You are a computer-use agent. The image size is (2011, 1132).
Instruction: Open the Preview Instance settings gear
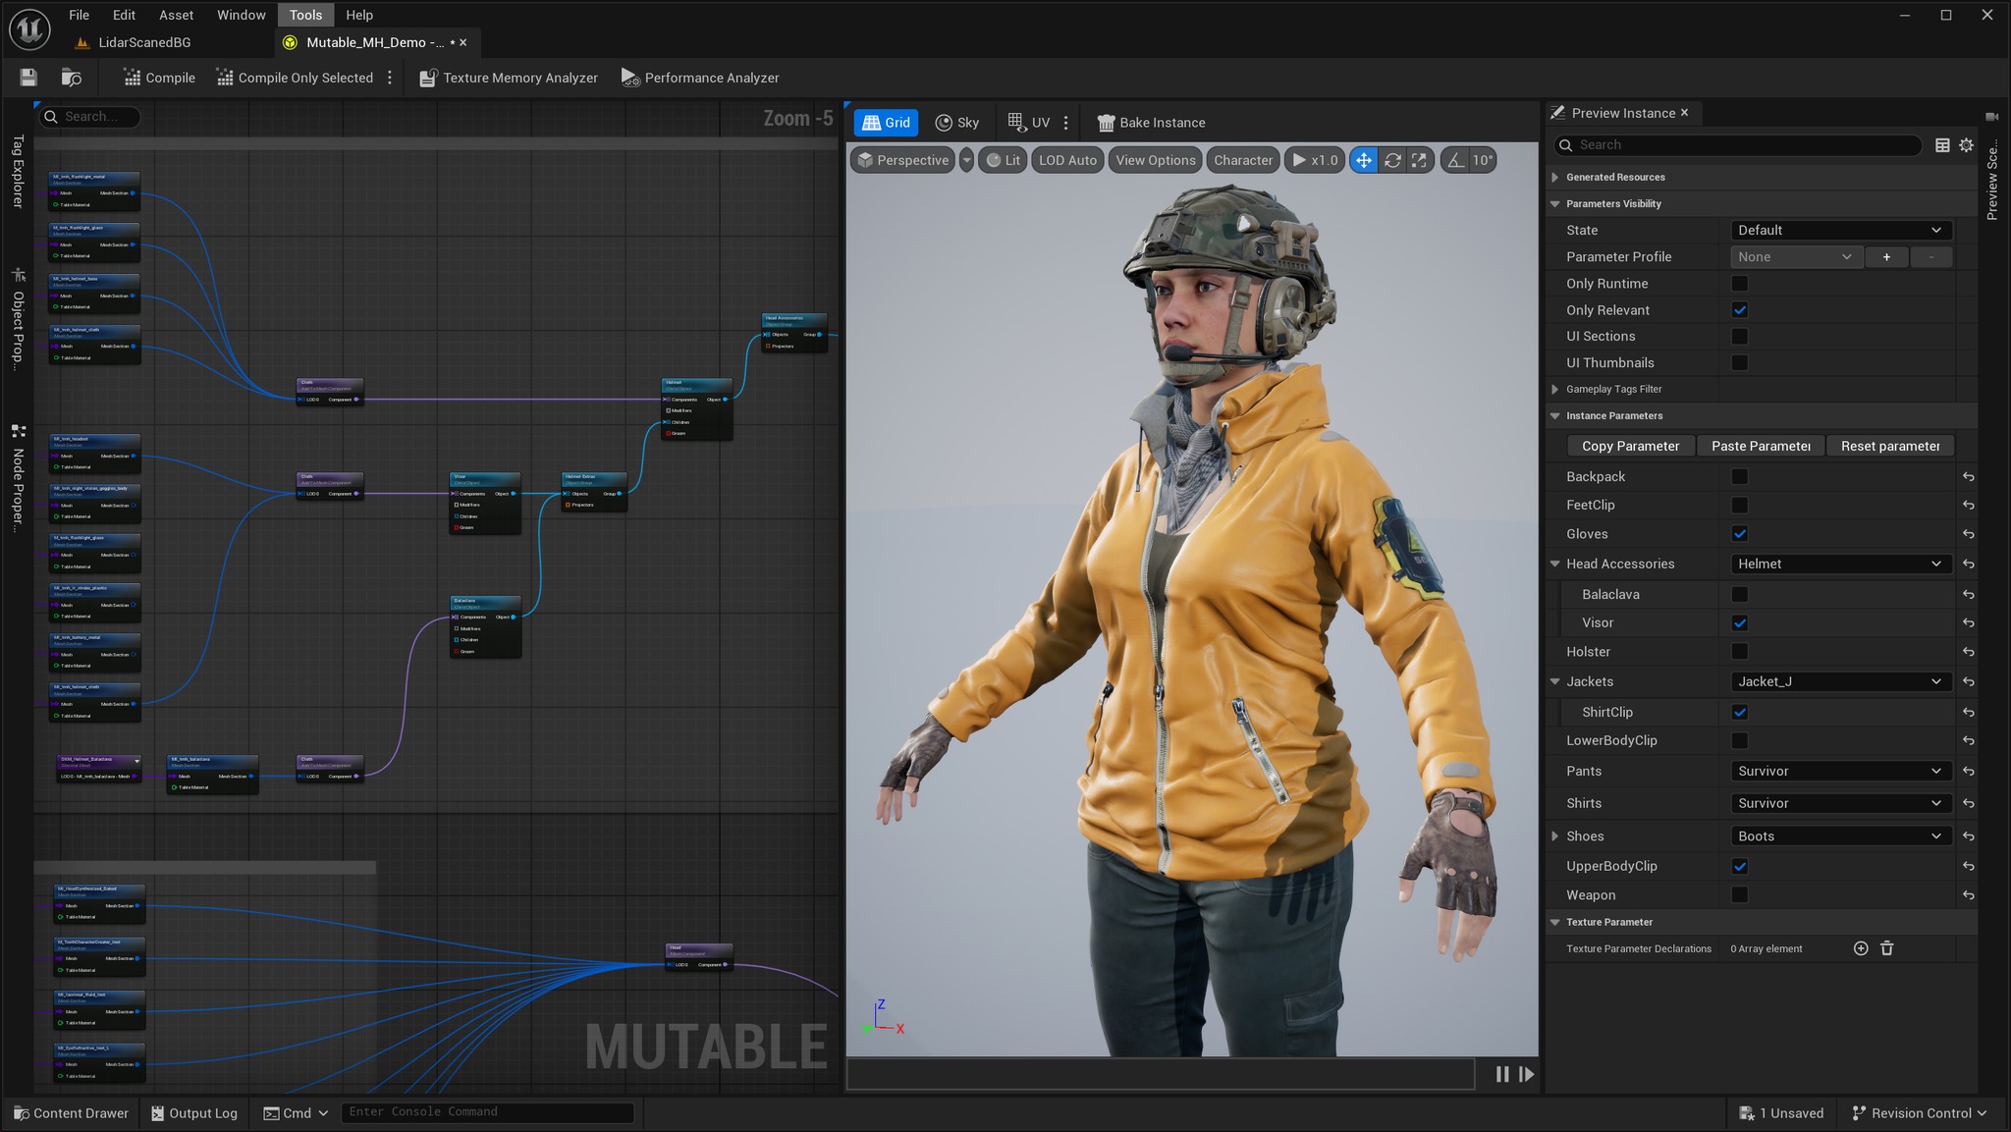(x=1966, y=144)
